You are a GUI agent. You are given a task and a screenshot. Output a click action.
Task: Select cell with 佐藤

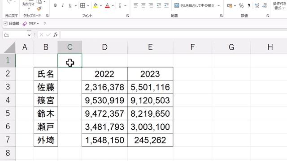click(46, 87)
